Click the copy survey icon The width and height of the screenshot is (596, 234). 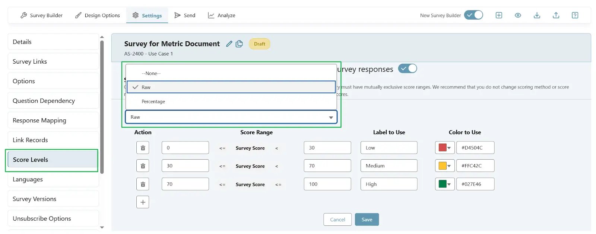coord(239,44)
